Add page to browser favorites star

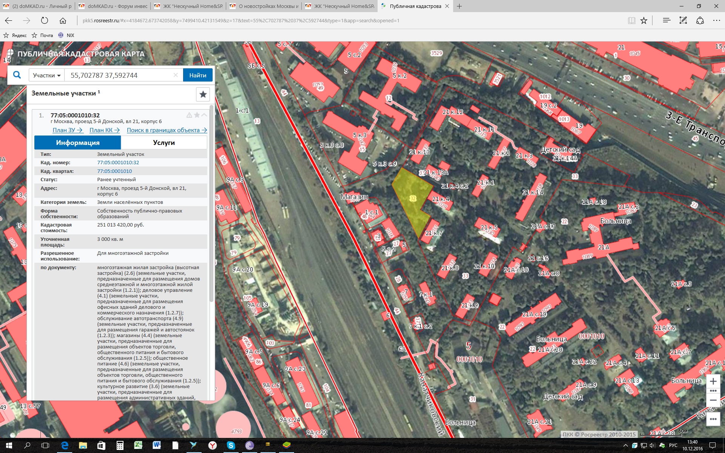(x=644, y=21)
